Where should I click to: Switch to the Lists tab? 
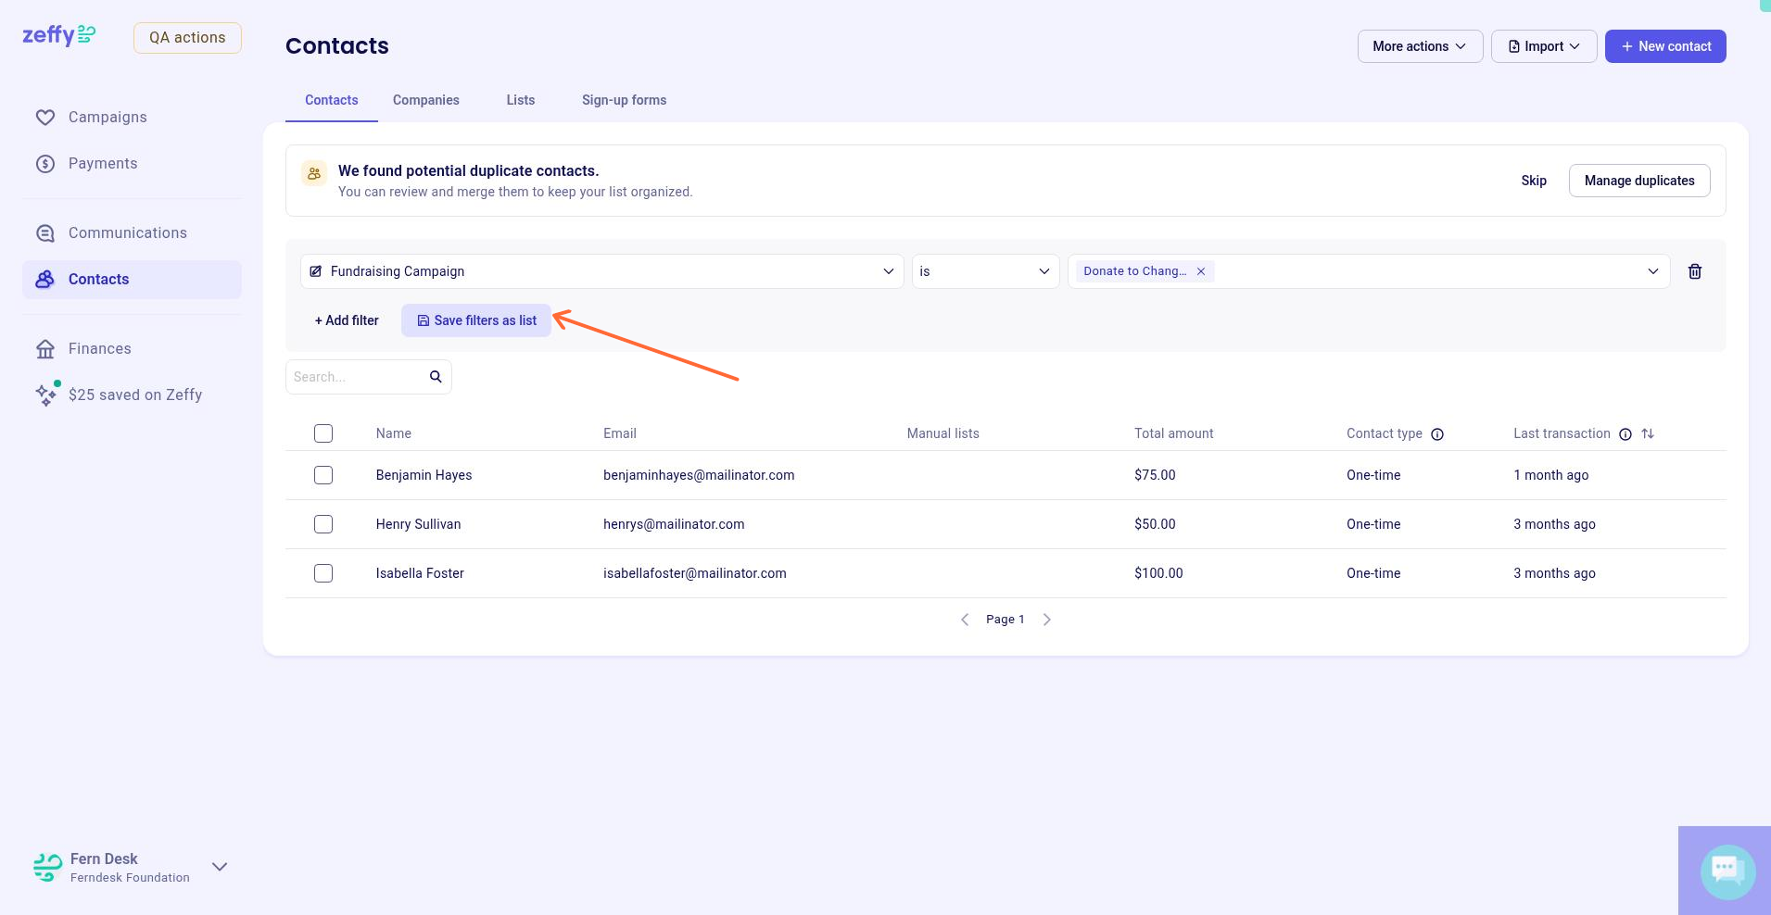click(521, 100)
